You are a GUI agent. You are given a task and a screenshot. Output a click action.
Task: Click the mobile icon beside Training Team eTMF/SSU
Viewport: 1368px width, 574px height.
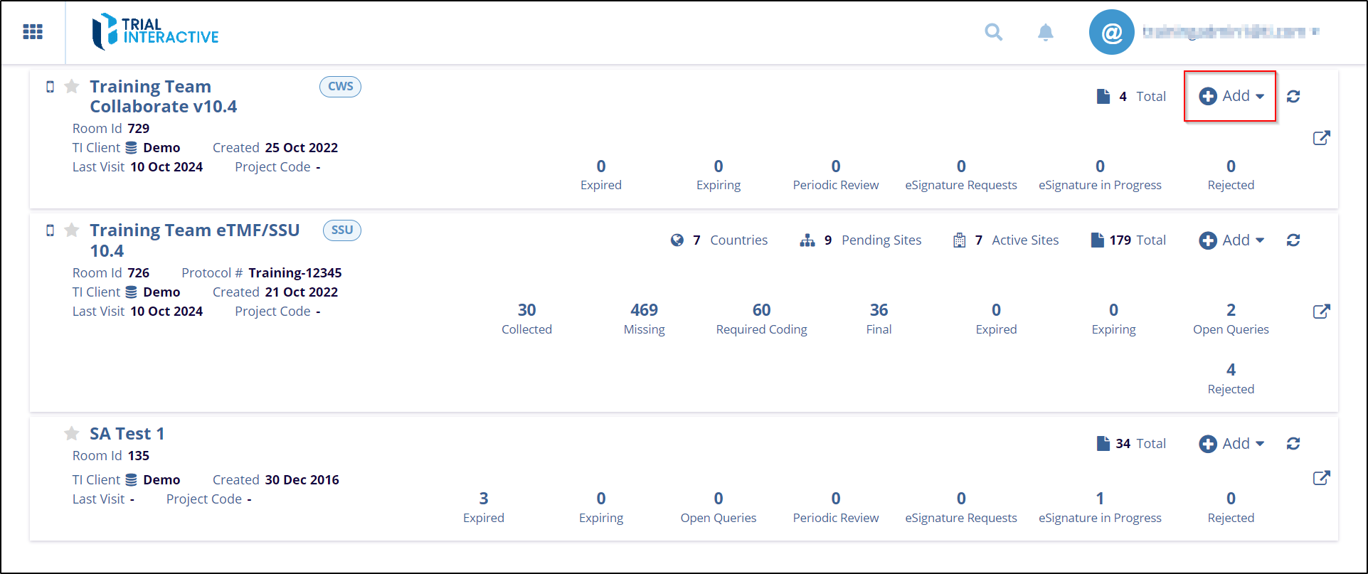50,230
